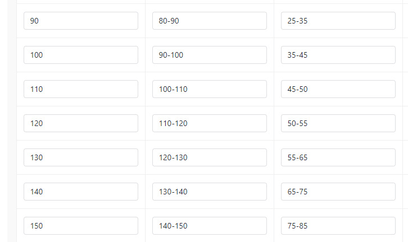This screenshot has height=242, width=408.
Task: Click the 50-55 input field
Action: click(338, 123)
